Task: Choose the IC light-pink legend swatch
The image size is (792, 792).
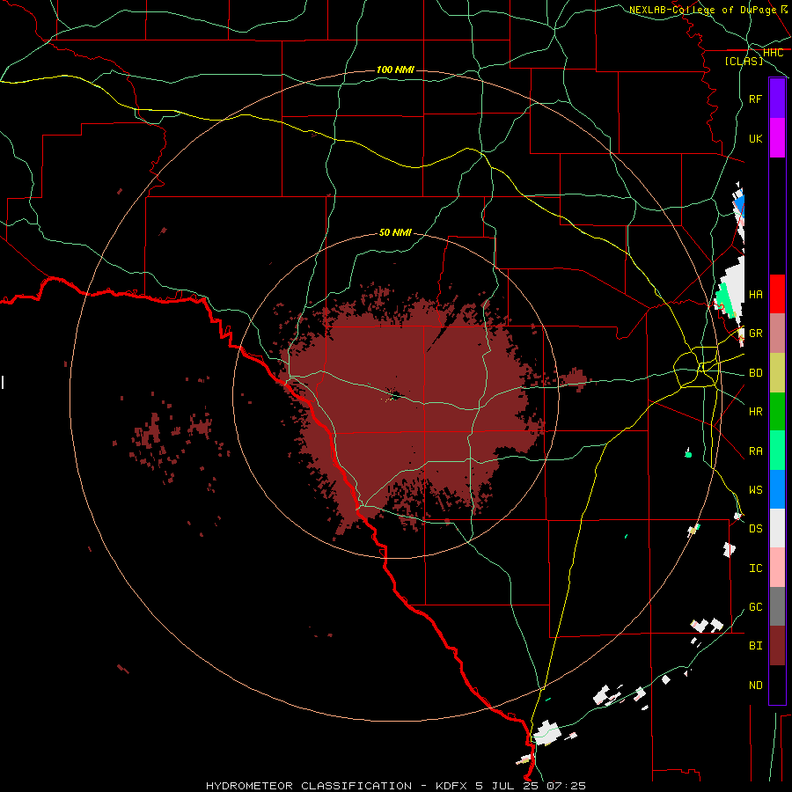Action: pyautogui.click(x=777, y=568)
